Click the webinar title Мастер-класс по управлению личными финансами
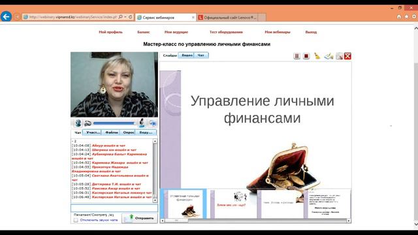Image resolution: width=418 pixels, height=235 pixels. click(206, 44)
